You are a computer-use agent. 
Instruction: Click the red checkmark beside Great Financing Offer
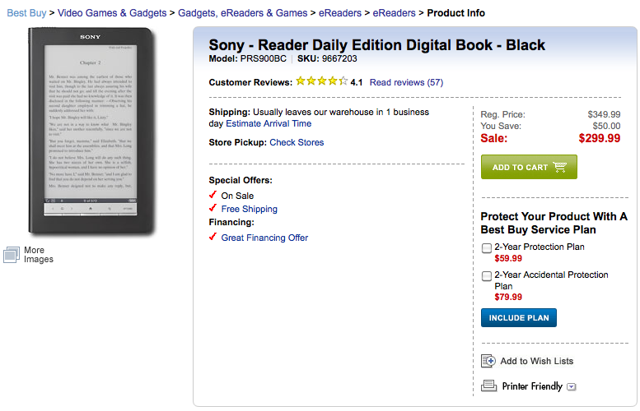[213, 238]
